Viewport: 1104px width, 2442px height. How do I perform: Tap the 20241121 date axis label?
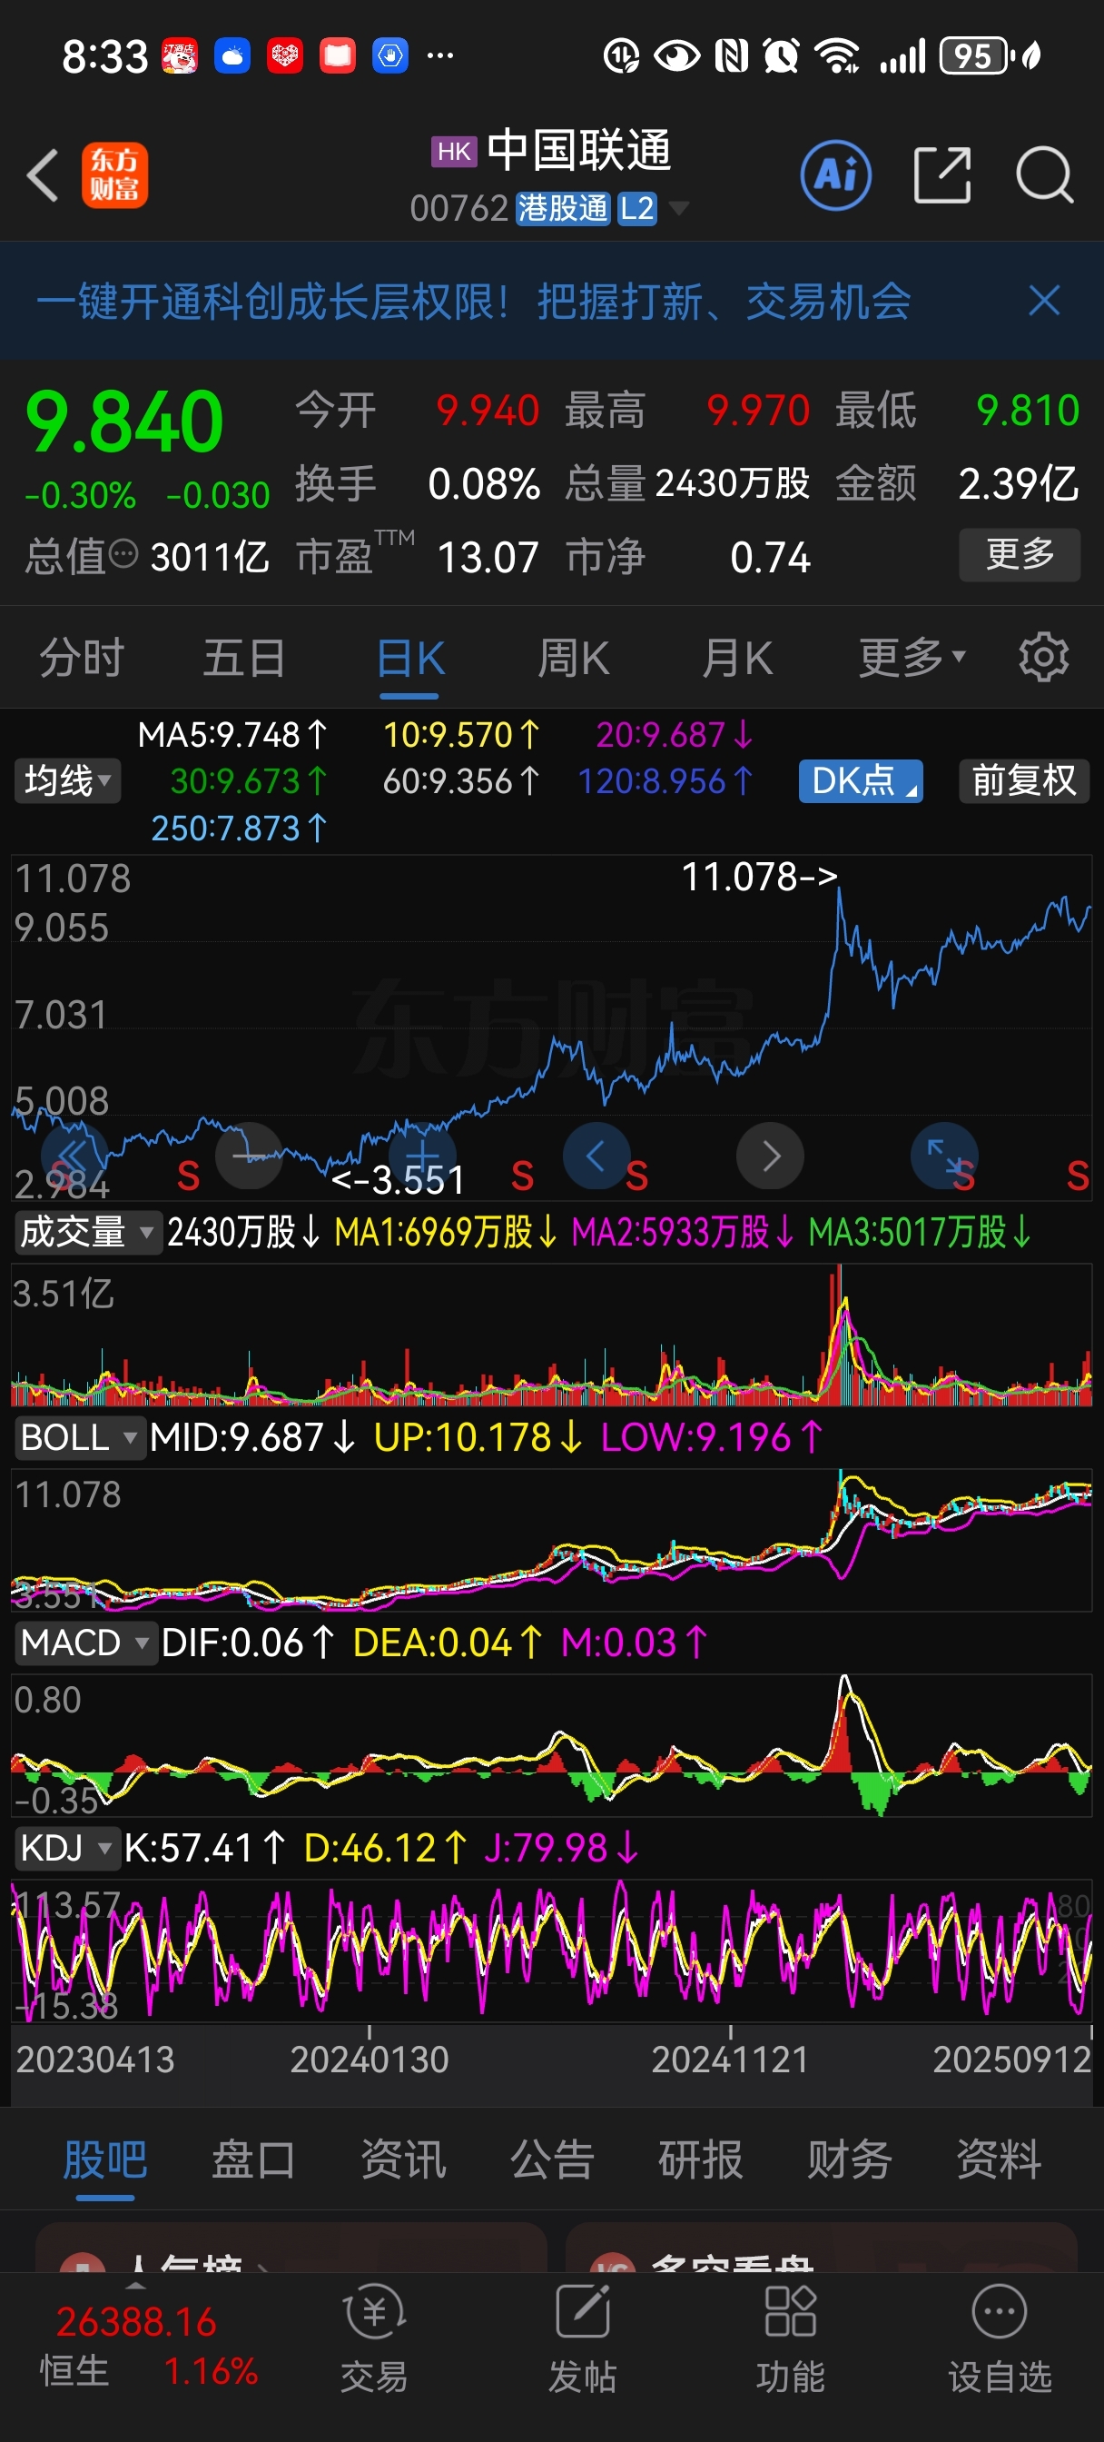tap(730, 2059)
